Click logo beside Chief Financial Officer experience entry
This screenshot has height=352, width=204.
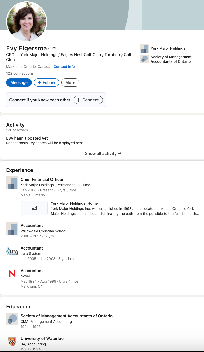[12, 182]
